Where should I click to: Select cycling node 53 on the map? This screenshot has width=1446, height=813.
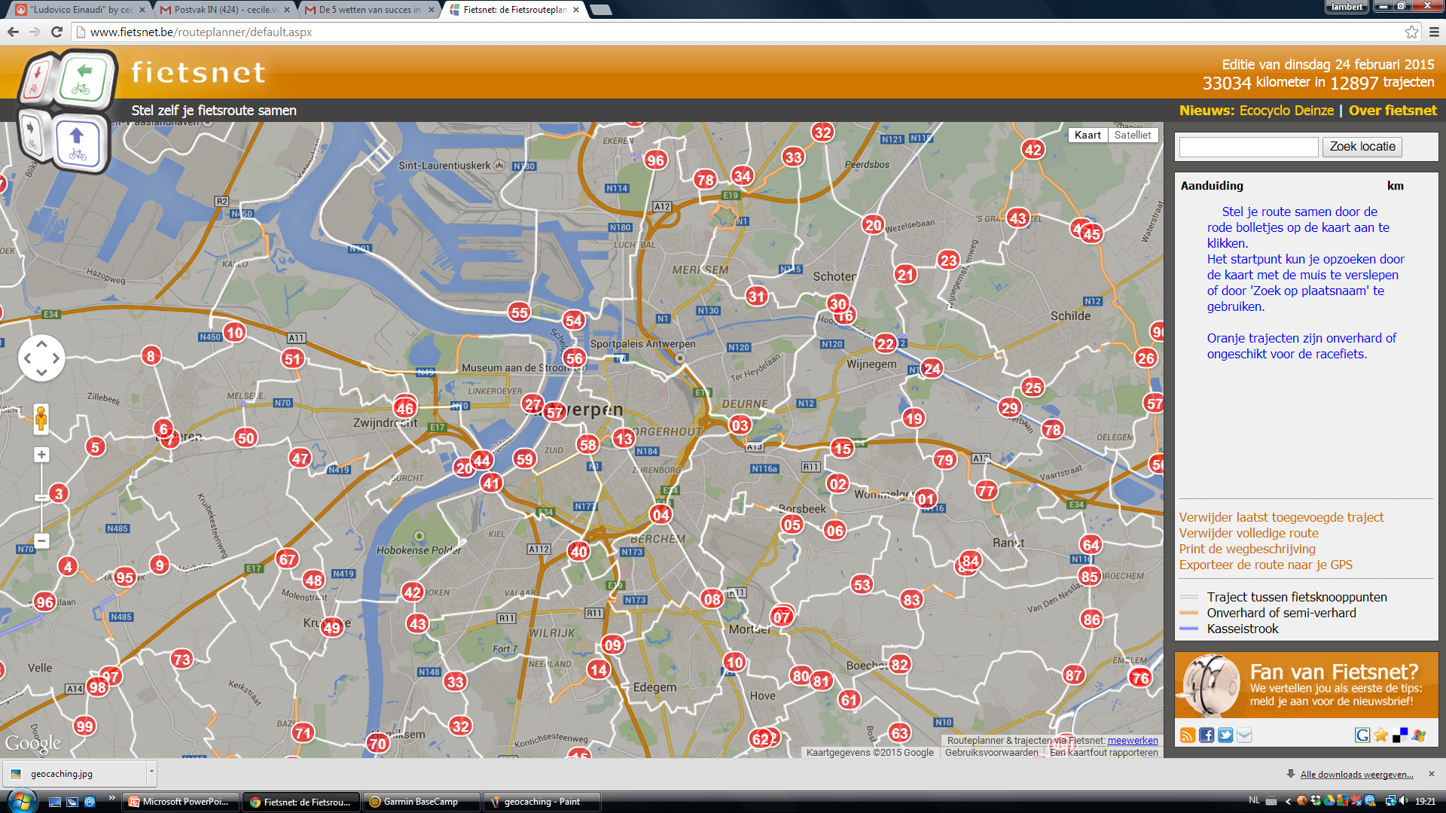pyautogui.click(x=862, y=584)
